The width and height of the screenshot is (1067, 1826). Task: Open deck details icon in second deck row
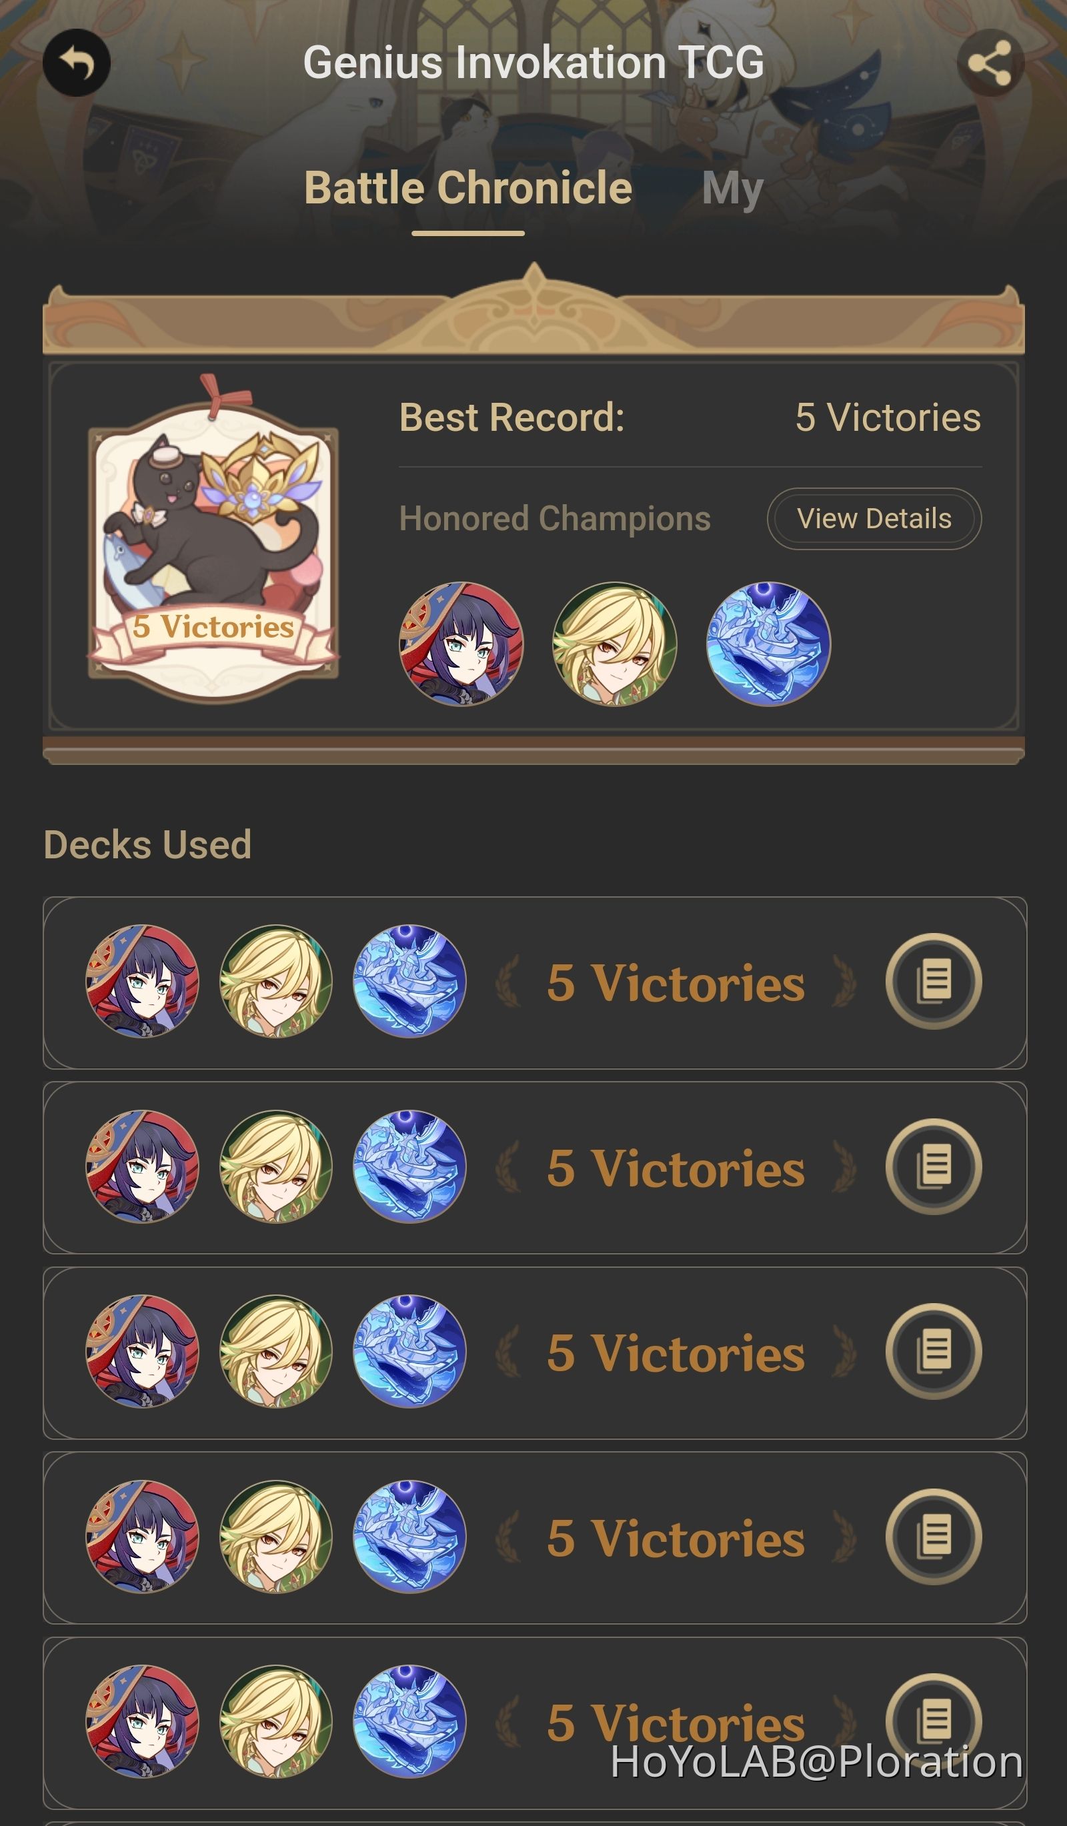pos(933,1166)
